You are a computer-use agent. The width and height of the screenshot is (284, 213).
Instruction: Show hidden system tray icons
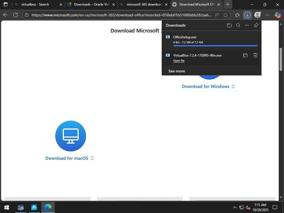[x=235, y=207]
